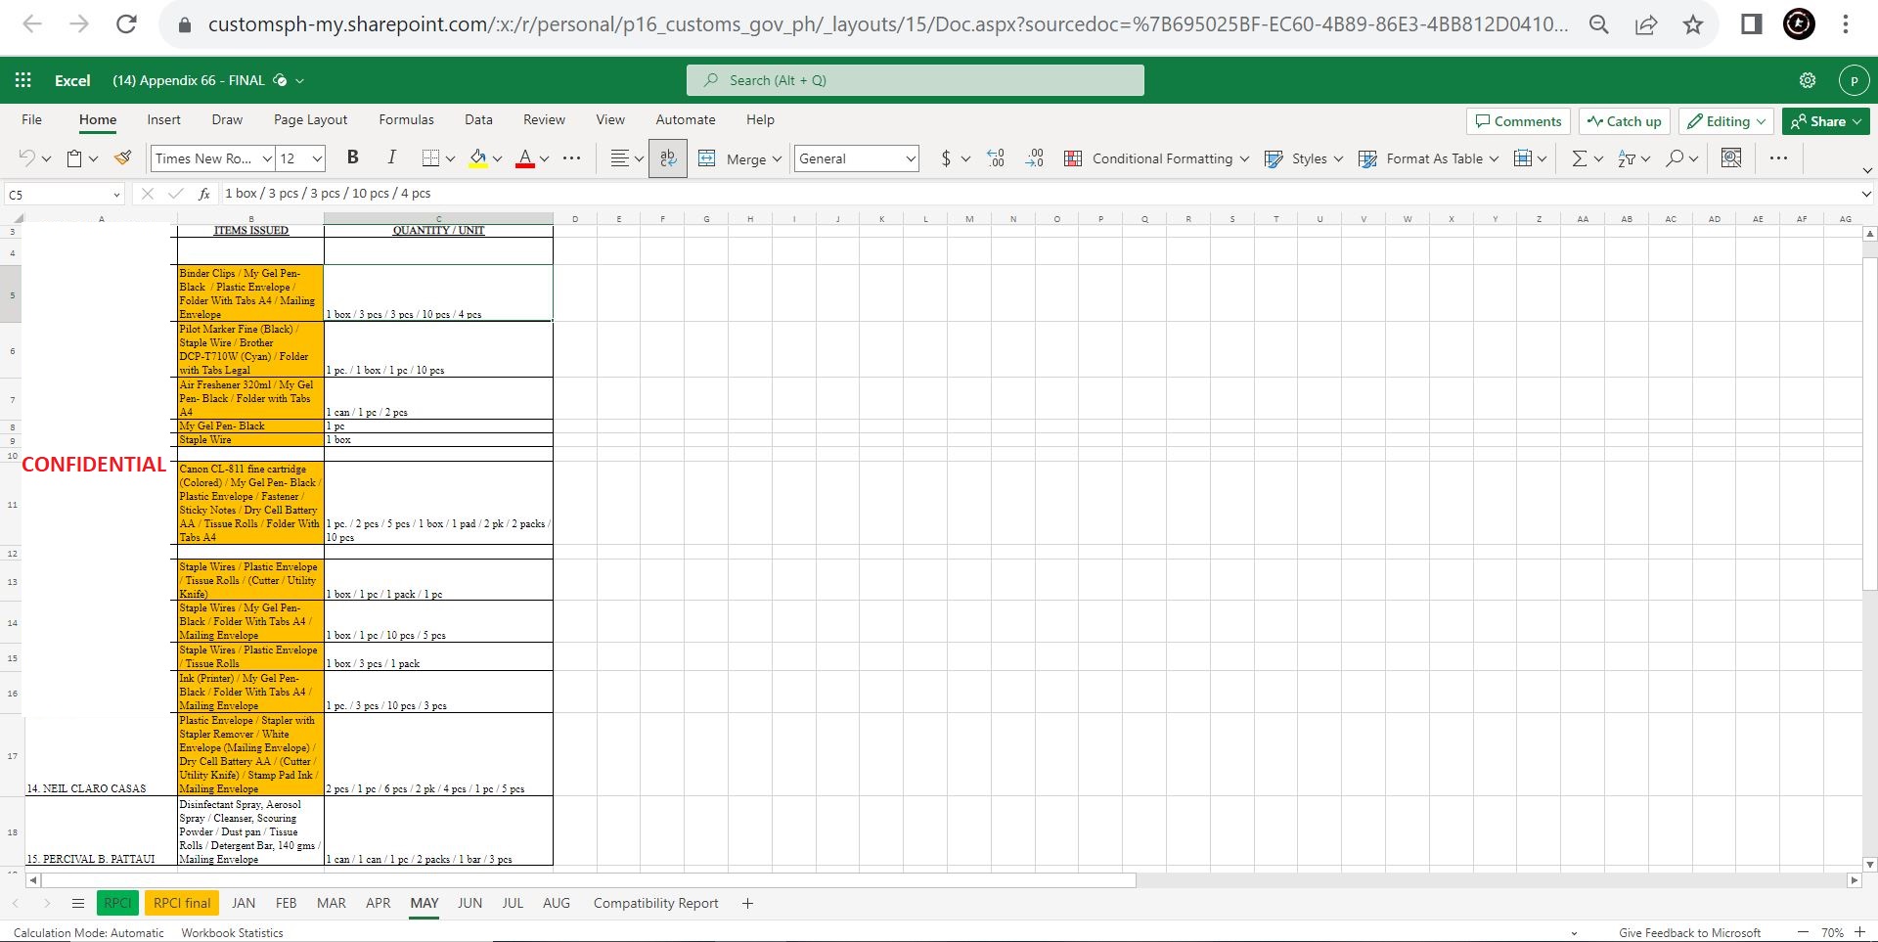Click the browser zoom magnifier icon
1878x942 pixels.
(x=1599, y=24)
